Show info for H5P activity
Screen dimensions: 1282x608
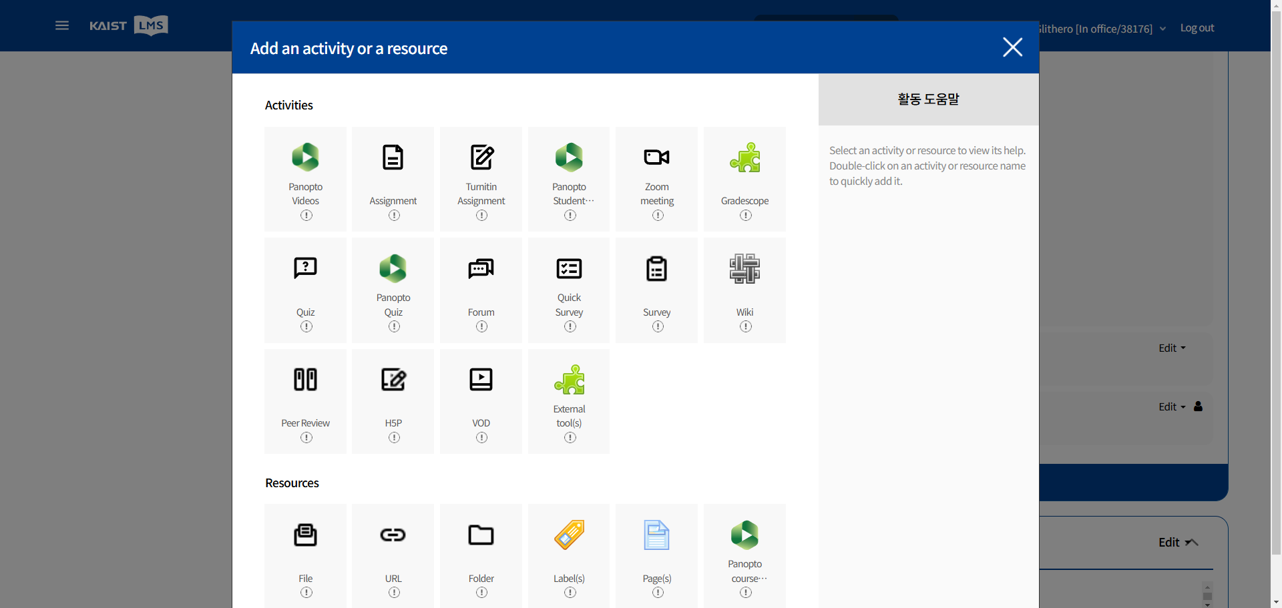tap(395, 438)
